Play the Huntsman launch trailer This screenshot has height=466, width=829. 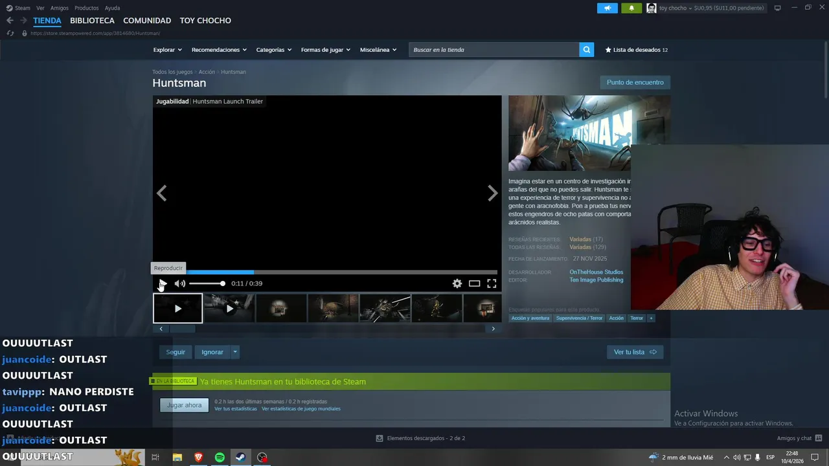[163, 283]
